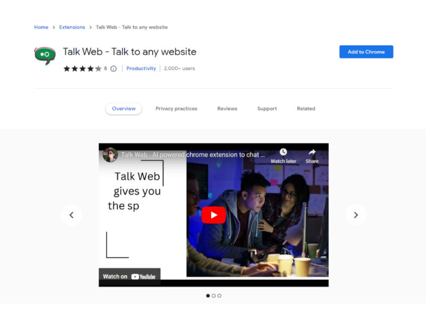Open the Privacy practices tab

pos(176,108)
